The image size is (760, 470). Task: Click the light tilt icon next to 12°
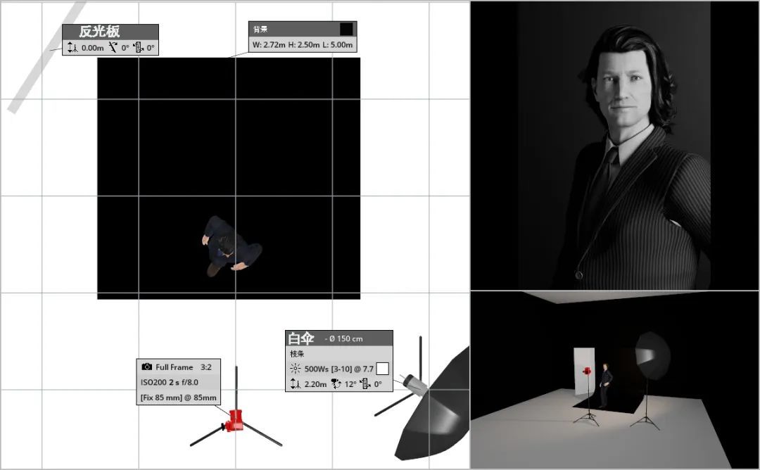pyautogui.click(x=336, y=384)
